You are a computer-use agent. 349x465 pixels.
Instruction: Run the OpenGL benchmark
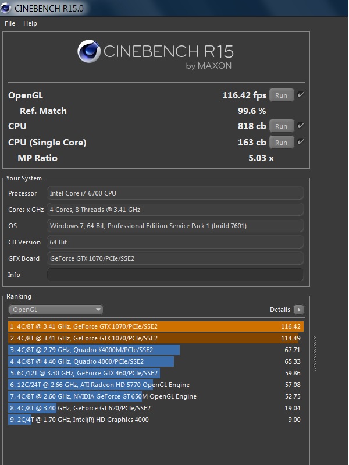tap(281, 95)
